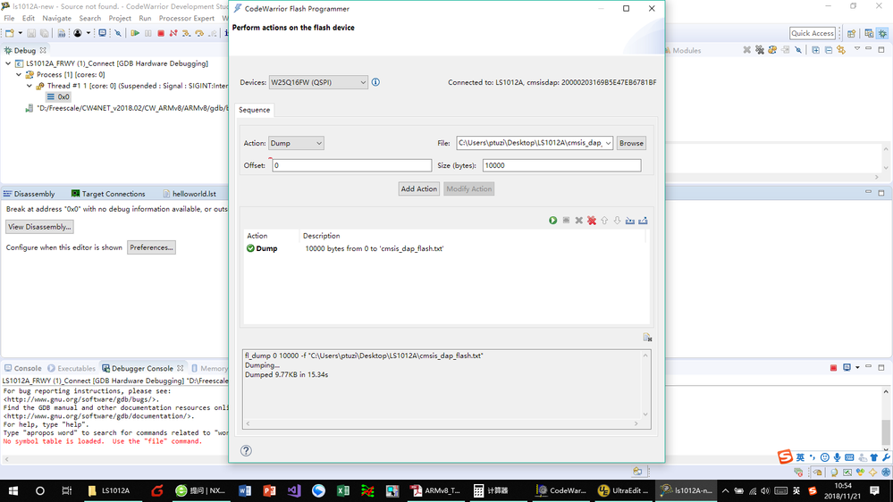Click the Size (bytes) input field
Viewport: 893px width, 502px height.
click(561, 165)
